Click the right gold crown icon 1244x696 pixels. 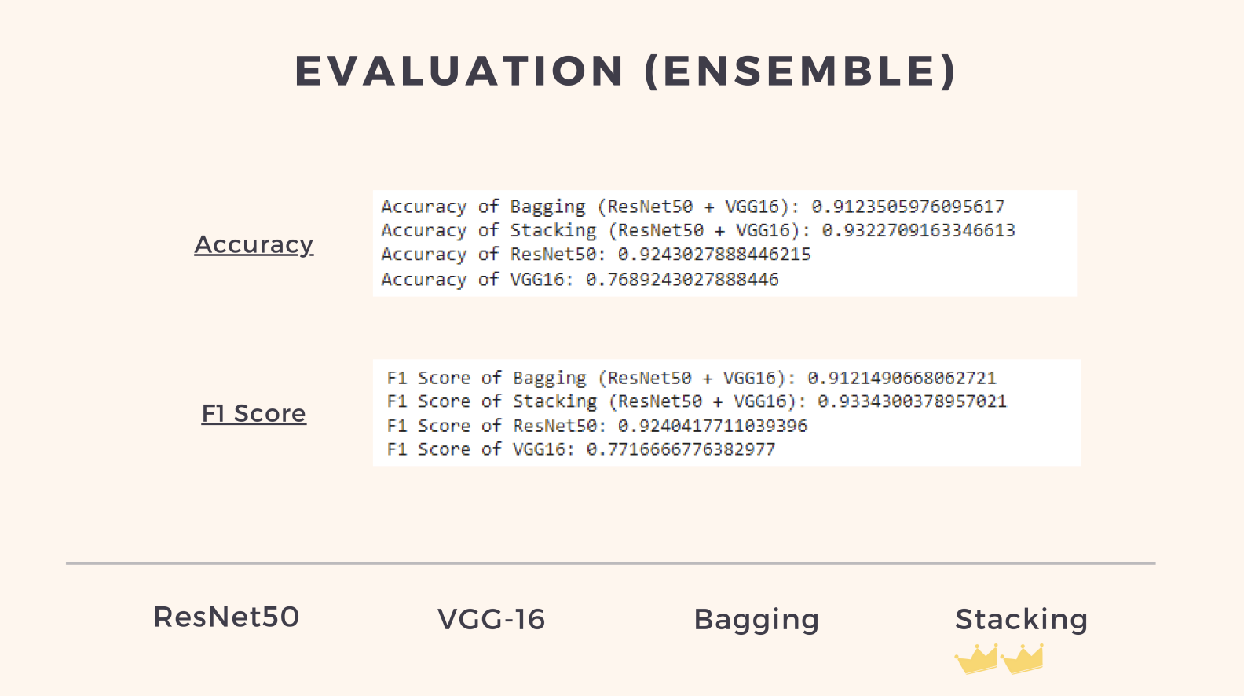pyautogui.click(x=1023, y=659)
